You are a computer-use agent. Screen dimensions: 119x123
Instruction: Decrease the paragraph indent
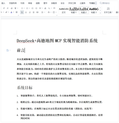[x=32, y=8]
